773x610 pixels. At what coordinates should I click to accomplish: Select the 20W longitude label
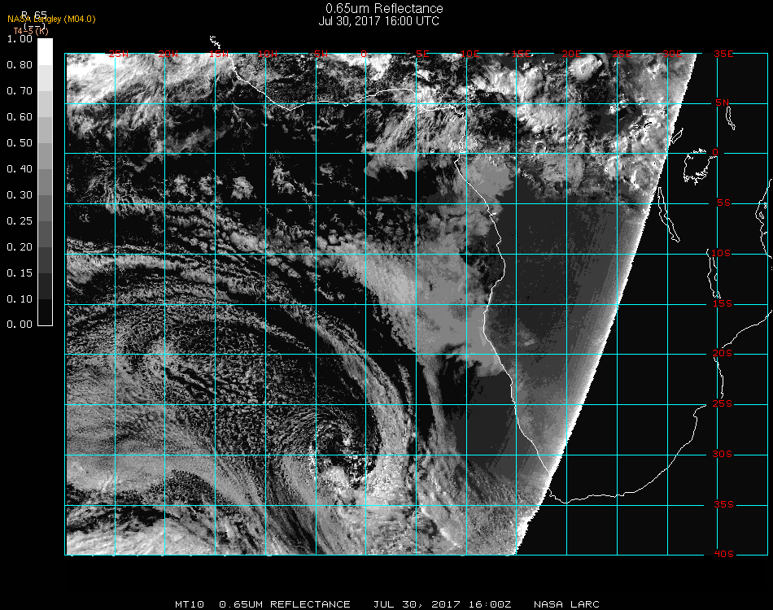[x=168, y=54]
